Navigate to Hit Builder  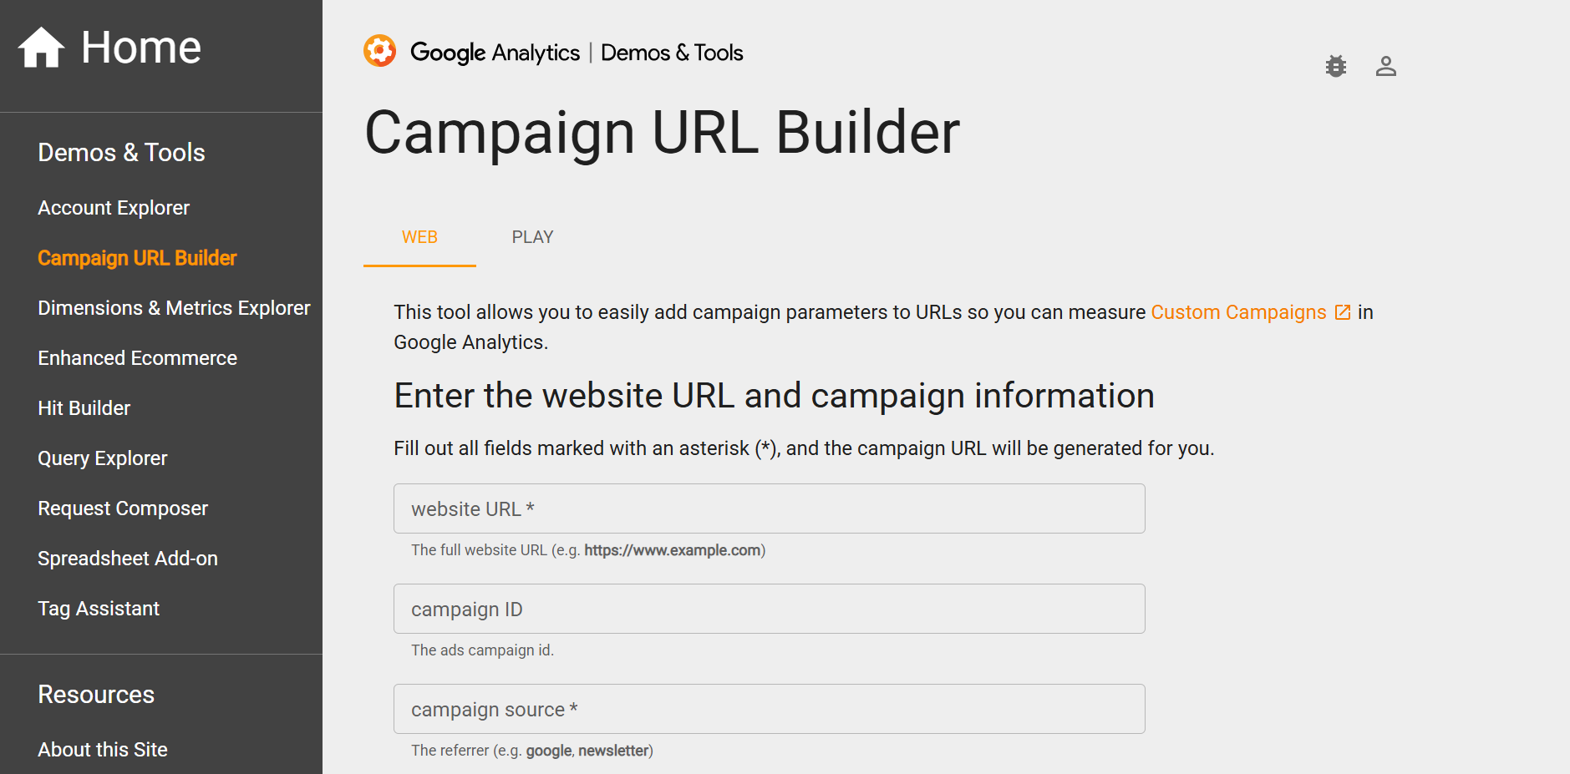(84, 408)
